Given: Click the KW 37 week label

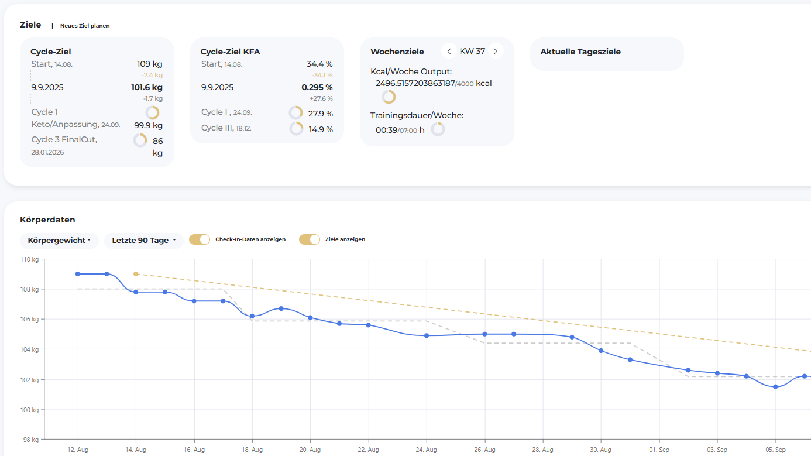Looking at the screenshot, I should coord(472,52).
